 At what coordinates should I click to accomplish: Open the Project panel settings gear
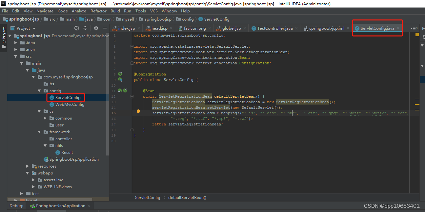click(96, 28)
